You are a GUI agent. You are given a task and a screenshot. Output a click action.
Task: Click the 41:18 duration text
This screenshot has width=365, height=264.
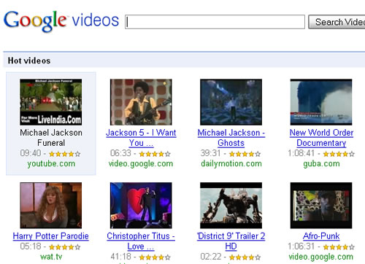click(x=120, y=256)
